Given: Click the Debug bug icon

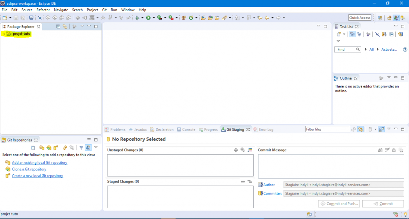Looking at the screenshot, I should pos(137,18).
